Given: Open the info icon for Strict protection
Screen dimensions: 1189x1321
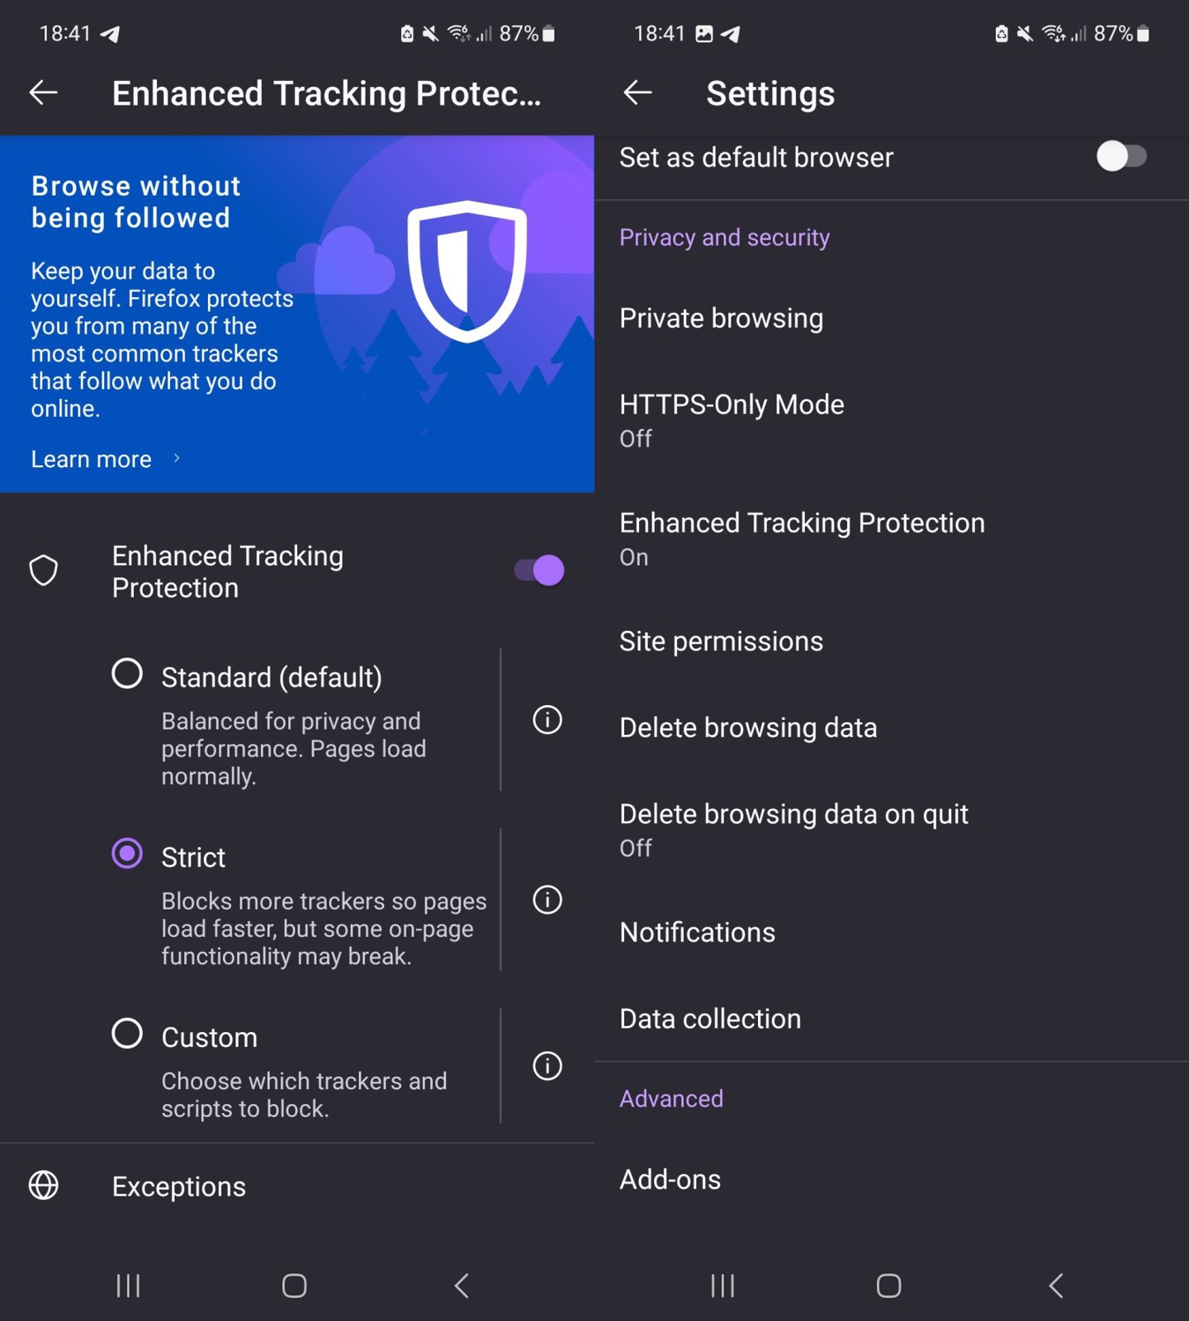Looking at the screenshot, I should tap(546, 900).
